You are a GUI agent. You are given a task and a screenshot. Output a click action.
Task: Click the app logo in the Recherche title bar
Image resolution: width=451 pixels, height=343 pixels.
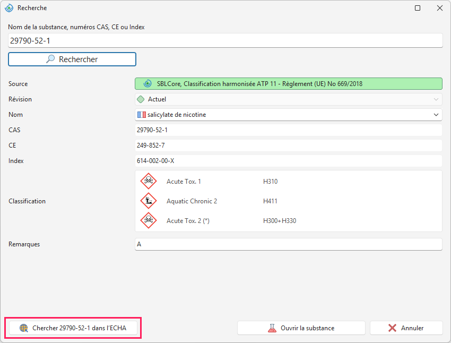9,8
